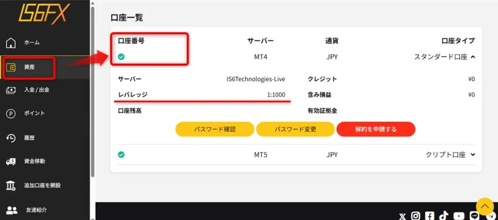
Task: Click JPY in the MT4 row
Action: point(331,57)
